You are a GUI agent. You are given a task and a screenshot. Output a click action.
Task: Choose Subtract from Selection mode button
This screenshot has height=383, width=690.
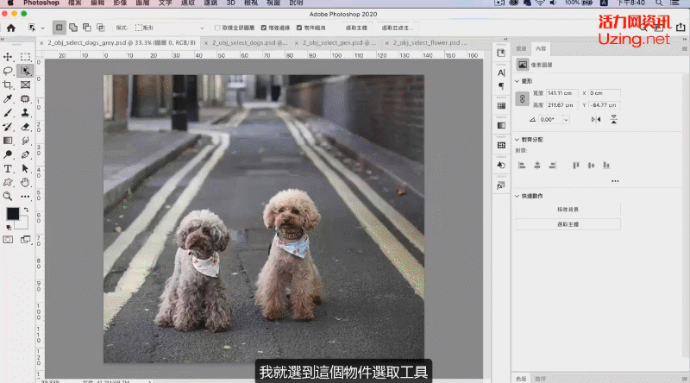[x=87, y=28]
